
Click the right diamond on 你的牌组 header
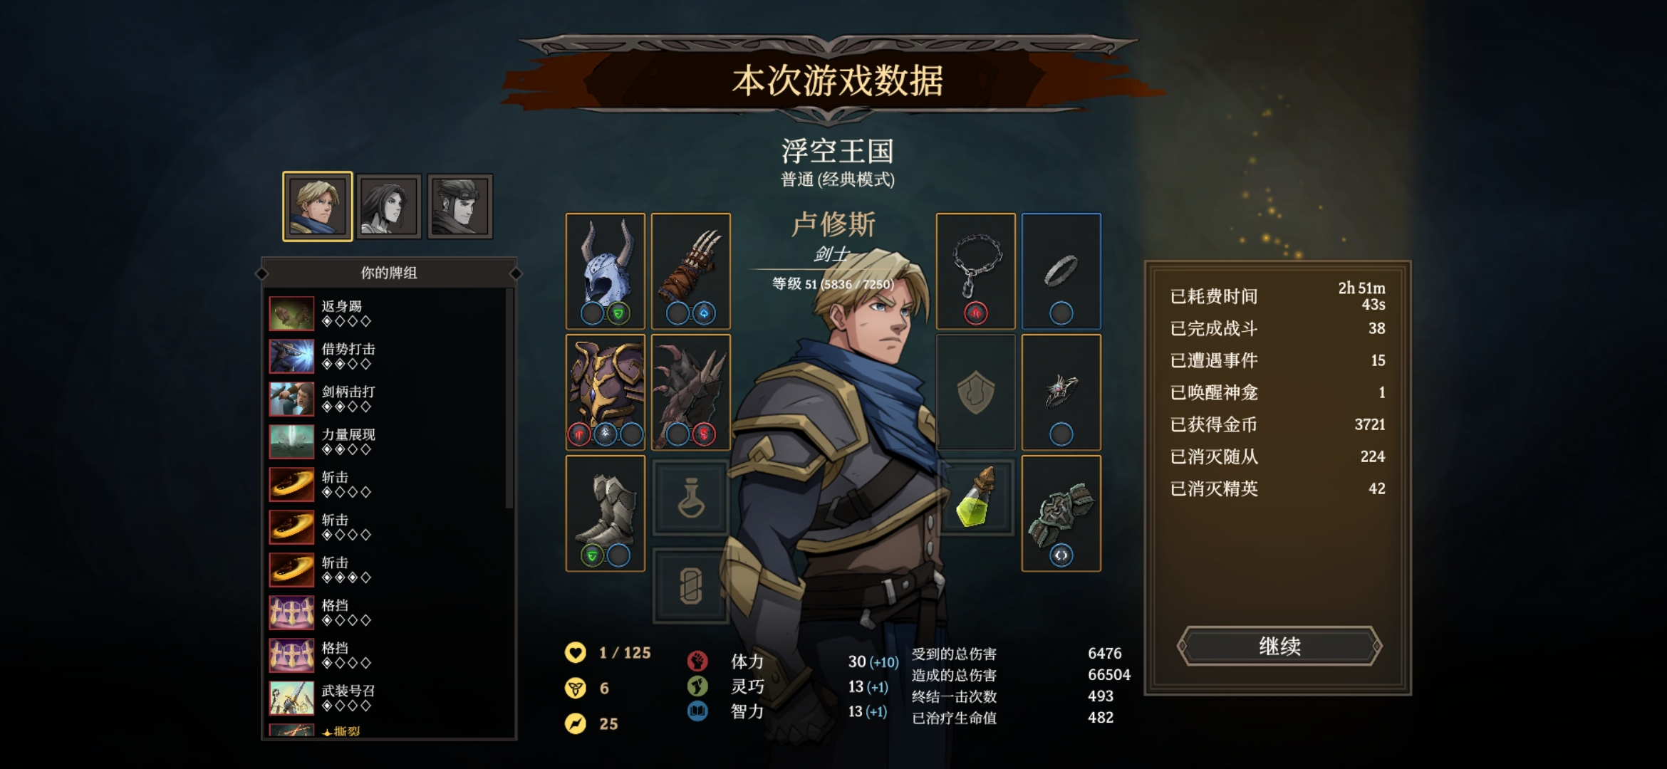[516, 273]
